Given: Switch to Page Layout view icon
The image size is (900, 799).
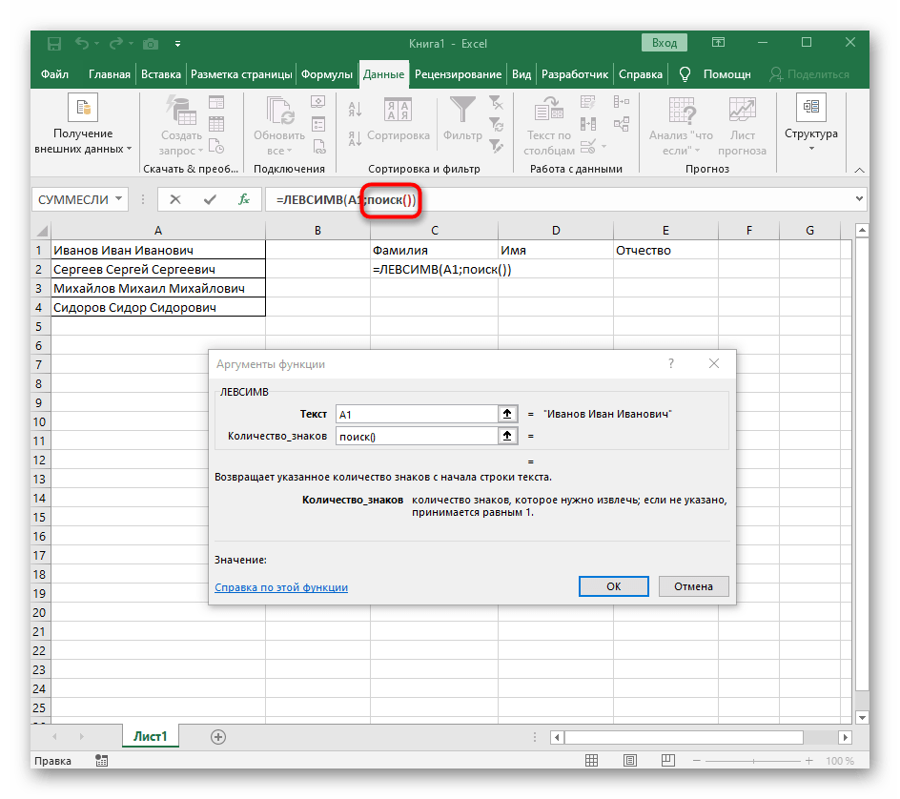Looking at the screenshot, I should point(629,761).
